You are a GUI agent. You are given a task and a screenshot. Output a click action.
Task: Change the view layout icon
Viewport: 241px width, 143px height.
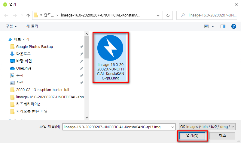click(x=206, y=26)
